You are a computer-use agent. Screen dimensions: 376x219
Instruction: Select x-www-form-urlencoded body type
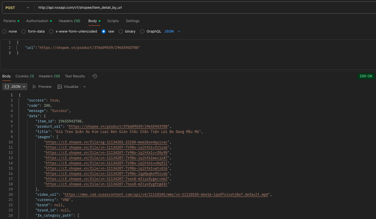pyautogui.click(x=51, y=31)
